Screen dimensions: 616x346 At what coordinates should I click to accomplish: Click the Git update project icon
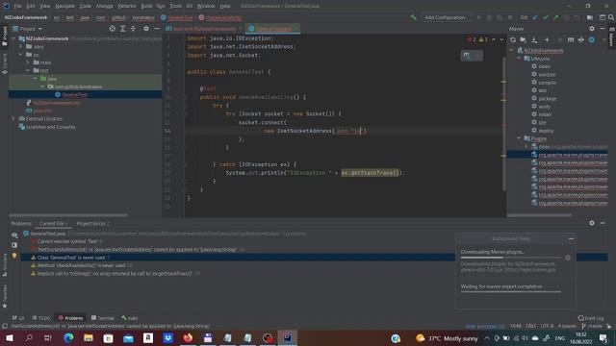pyautogui.click(x=535, y=17)
